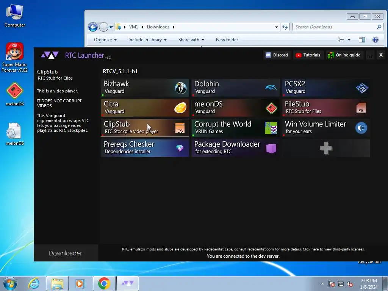The height and width of the screenshot is (291, 388).
Task: Click the VM1 breadcrumb in Explorer
Action: tap(133, 27)
